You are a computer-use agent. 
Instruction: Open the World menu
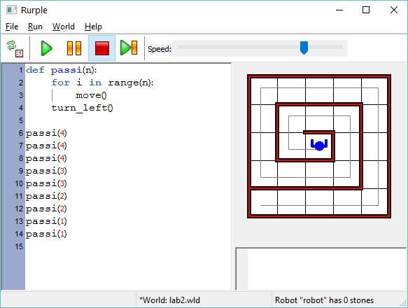coord(64,27)
